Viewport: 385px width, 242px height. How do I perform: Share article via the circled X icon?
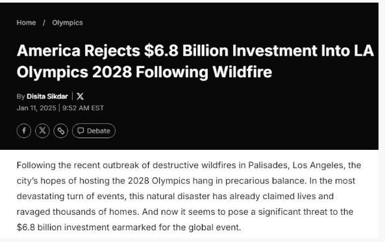[42, 130]
